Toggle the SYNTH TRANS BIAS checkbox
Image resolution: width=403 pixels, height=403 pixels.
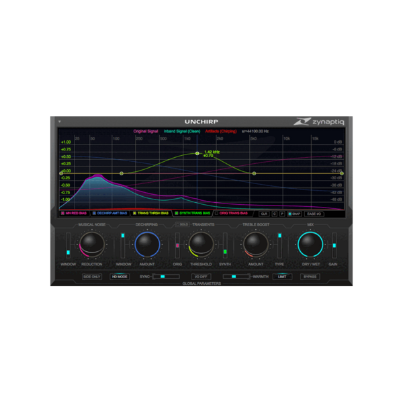pos(177,214)
